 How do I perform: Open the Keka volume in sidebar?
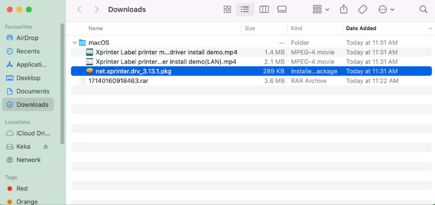[23, 147]
